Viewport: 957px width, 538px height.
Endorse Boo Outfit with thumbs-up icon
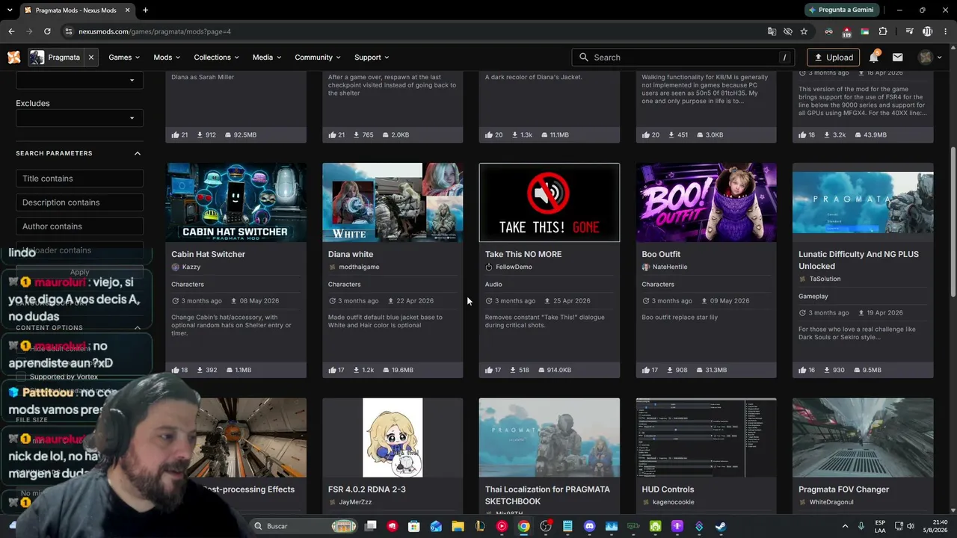coord(646,370)
